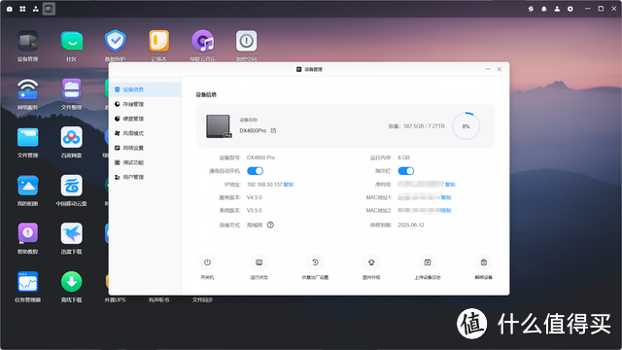Screen dimensions: 622x350
Task: Click the 恢复出厂设置 factory reset icon
Action: (315, 262)
